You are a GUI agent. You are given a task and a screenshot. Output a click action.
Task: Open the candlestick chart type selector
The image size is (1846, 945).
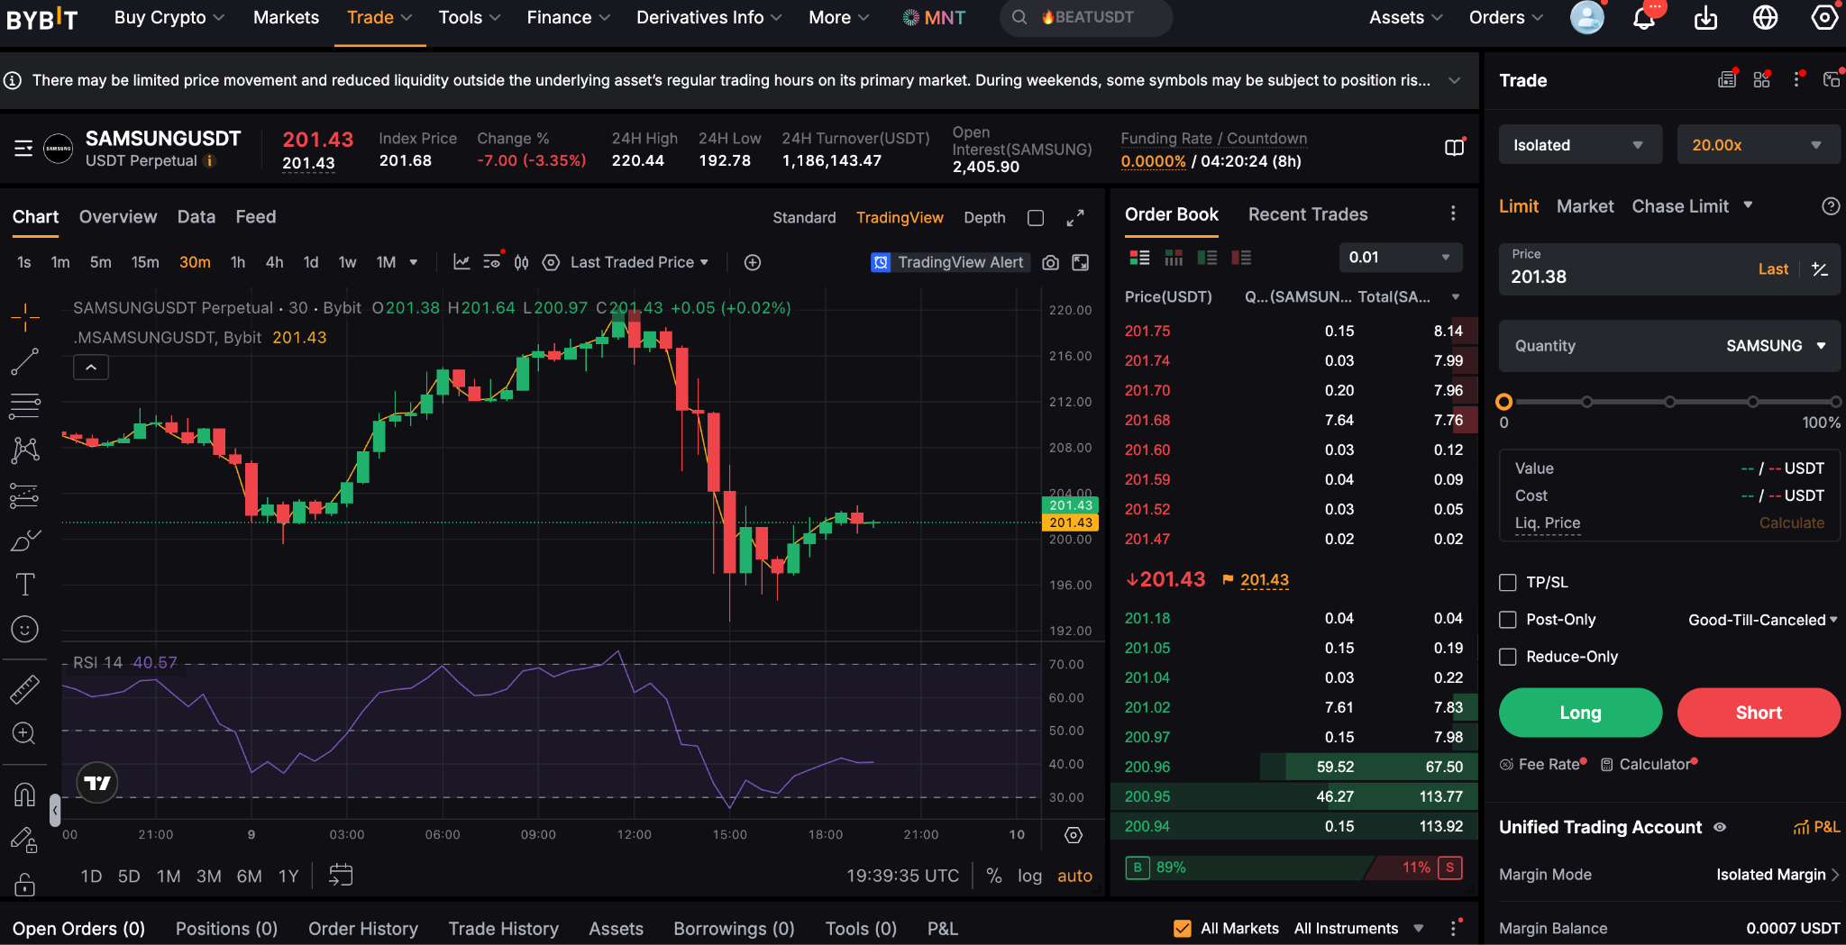tap(522, 262)
